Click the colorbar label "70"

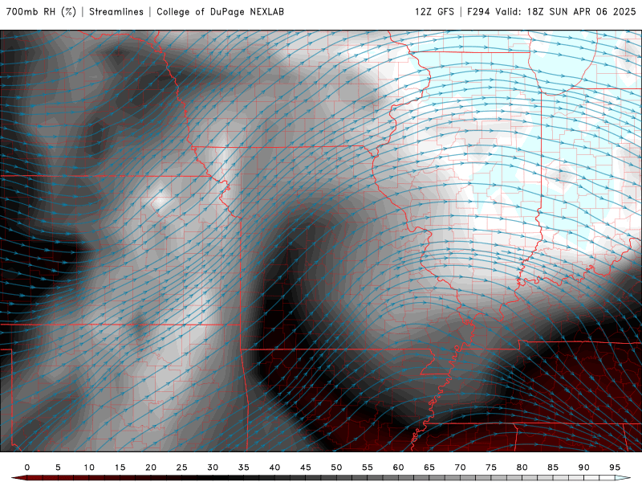pyautogui.click(x=460, y=468)
